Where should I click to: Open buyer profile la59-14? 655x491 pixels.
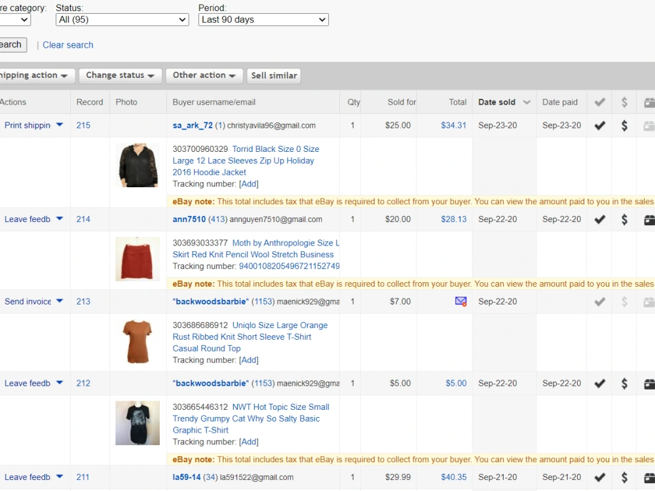tap(187, 477)
